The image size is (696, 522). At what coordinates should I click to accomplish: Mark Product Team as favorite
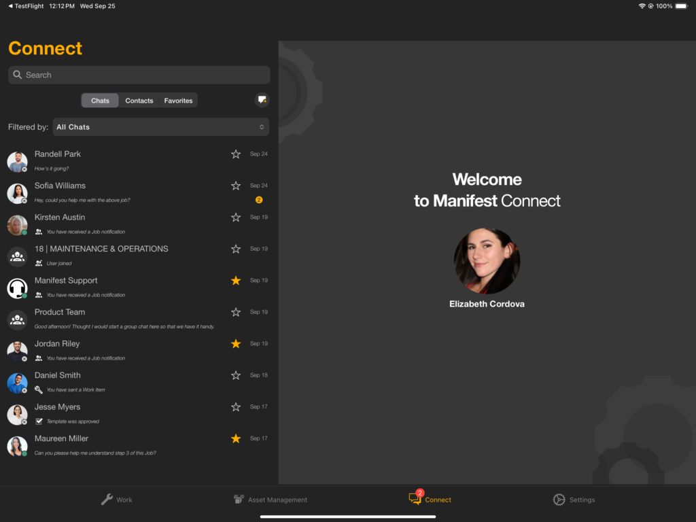pos(236,312)
